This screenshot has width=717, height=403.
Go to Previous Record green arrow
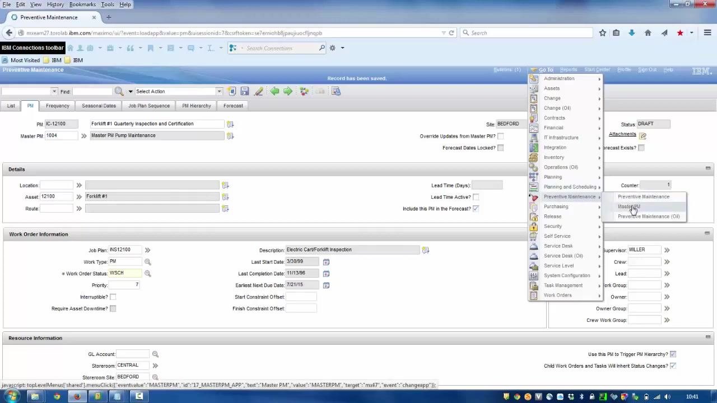(274, 91)
